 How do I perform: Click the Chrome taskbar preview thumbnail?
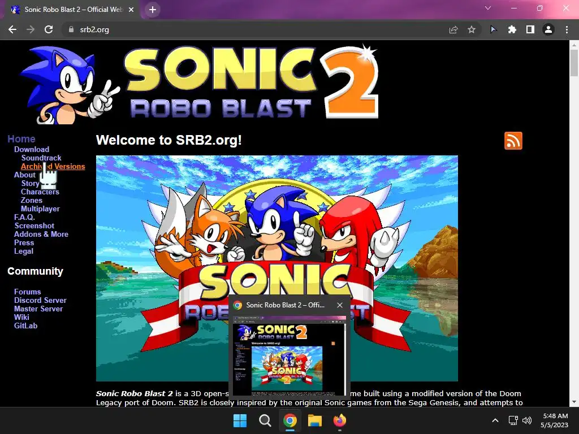[x=289, y=355]
